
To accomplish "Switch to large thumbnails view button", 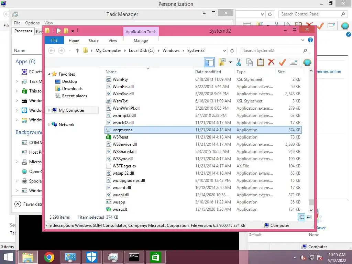I will tap(309, 217).
